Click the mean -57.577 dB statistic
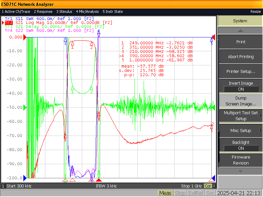The image size is (263, 197). pyautogui.click(x=142, y=66)
